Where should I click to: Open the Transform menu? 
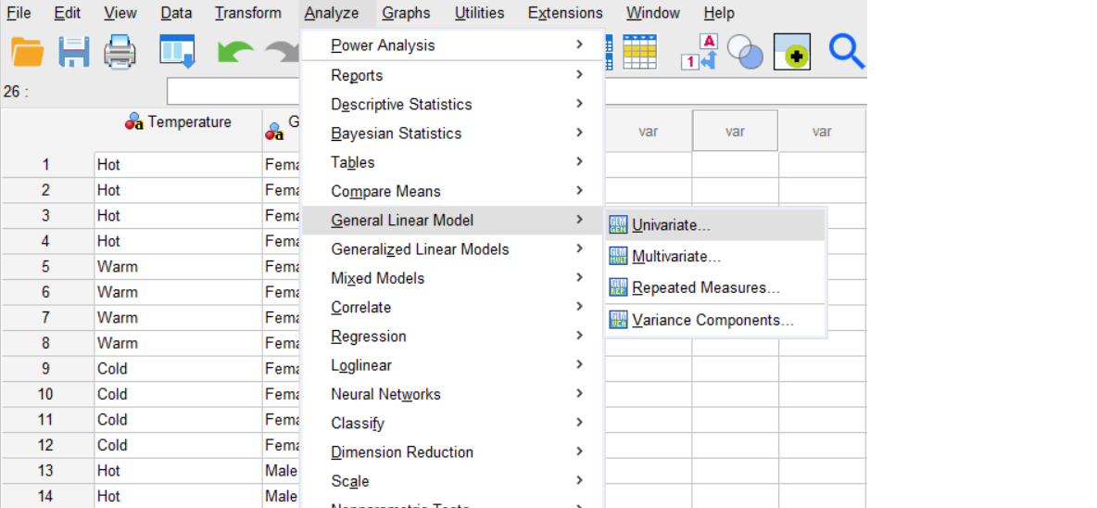point(248,13)
